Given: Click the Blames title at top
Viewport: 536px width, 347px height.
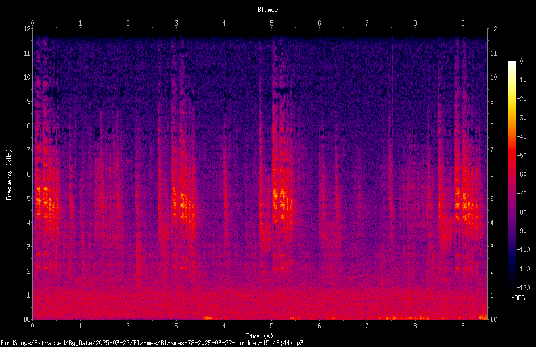Looking at the screenshot, I should click(x=267, y=10).
